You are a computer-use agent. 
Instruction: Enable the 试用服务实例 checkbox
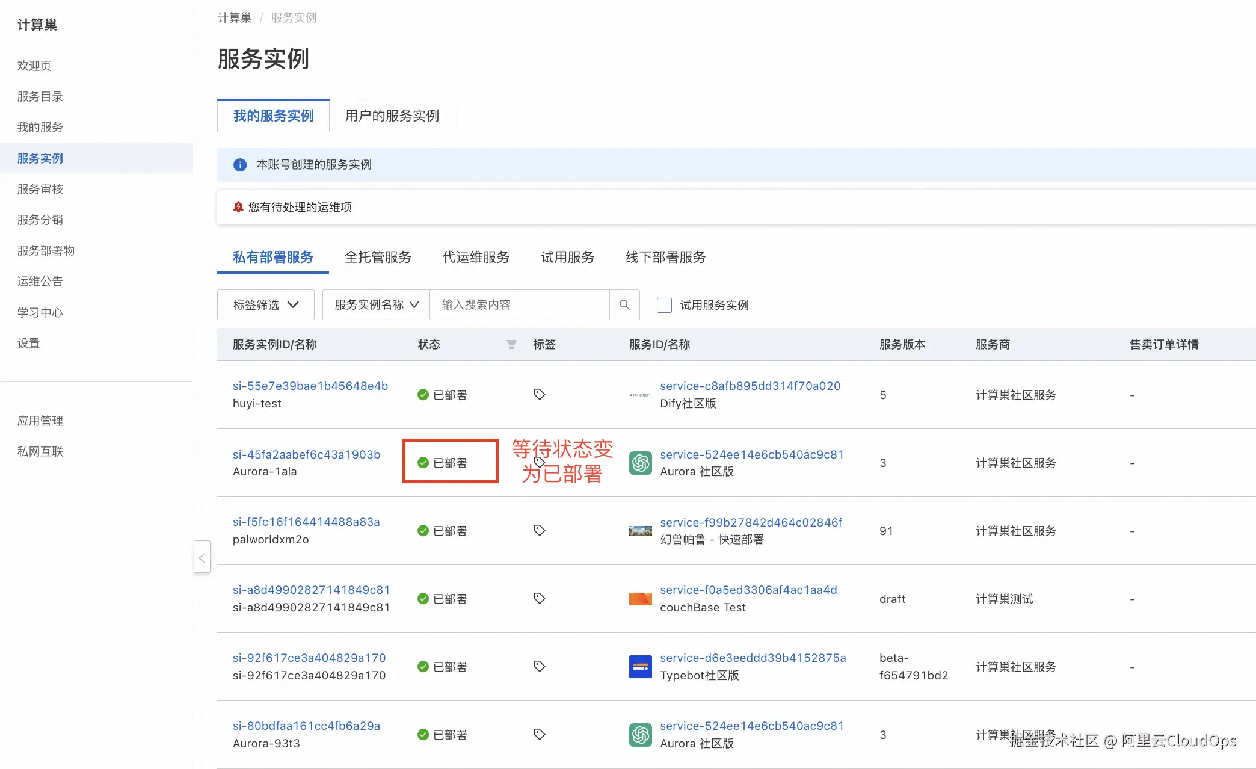(664, 305)
